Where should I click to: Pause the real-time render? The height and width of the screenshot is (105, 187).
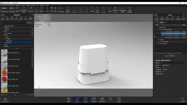tap(17, 9)
